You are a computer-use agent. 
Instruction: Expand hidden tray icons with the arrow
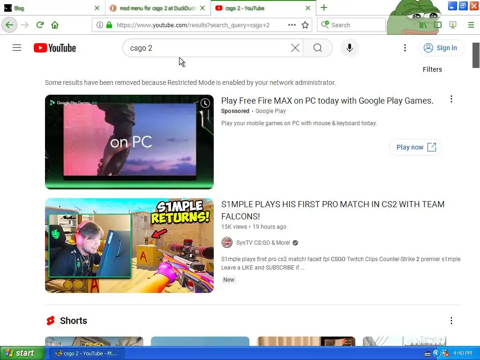click(x=436, y=353)
